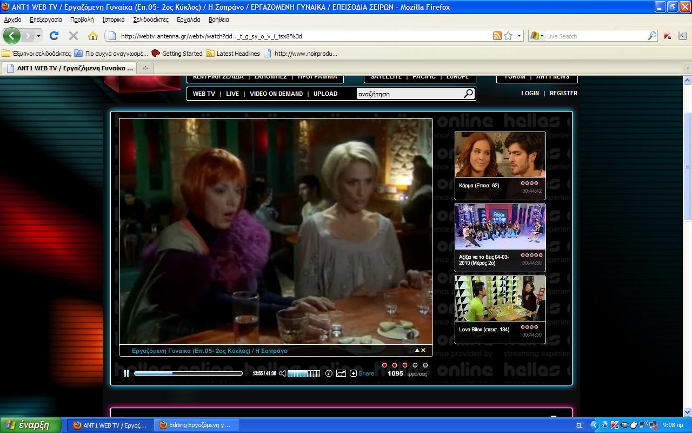The width and height of the screenshot is (692, 433).
Task: Bookmark this page with star icon
Action: point(508,36)
